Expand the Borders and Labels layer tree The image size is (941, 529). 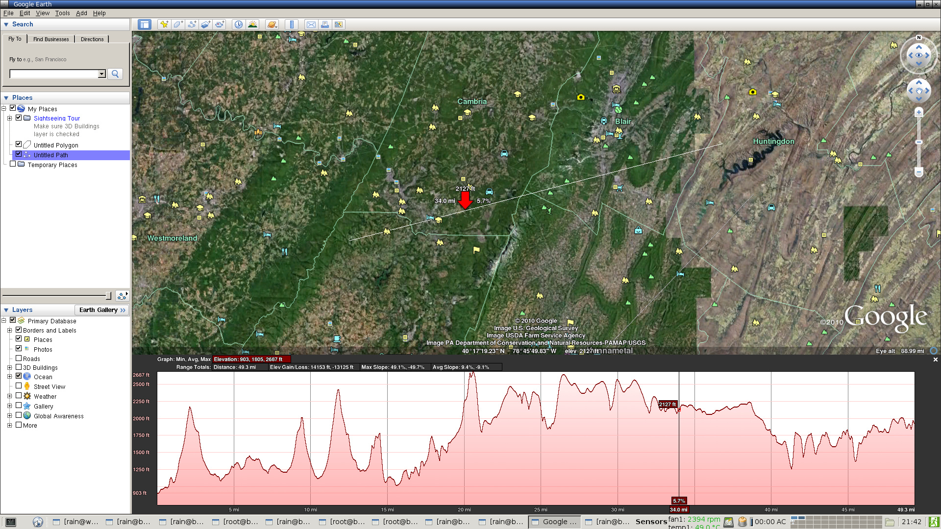pyautogui.click(x=9, y=330)
